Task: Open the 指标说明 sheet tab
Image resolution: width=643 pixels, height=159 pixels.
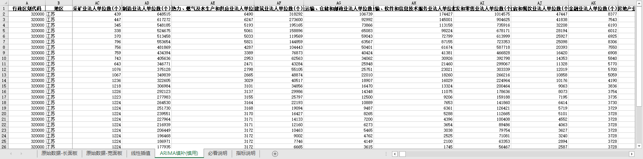Action: tap(246, 153)
